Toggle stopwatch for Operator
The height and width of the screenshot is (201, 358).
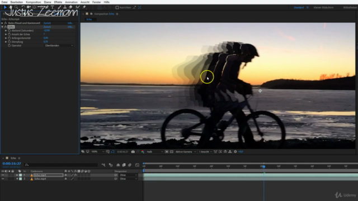pos(10,46)
